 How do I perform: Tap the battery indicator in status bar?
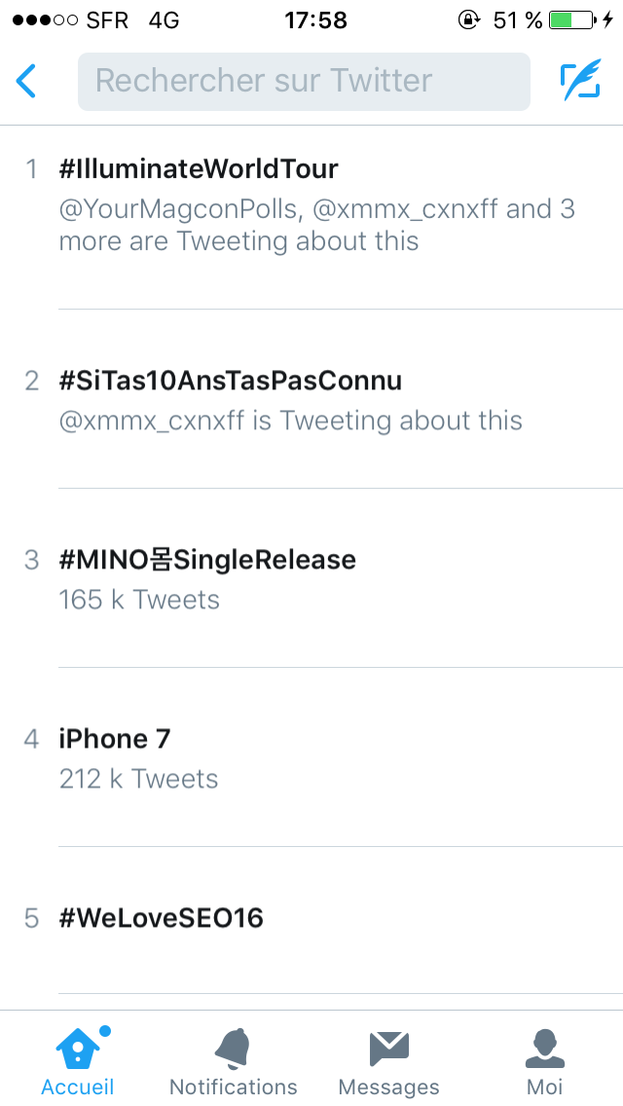click(x=571, y=19)
